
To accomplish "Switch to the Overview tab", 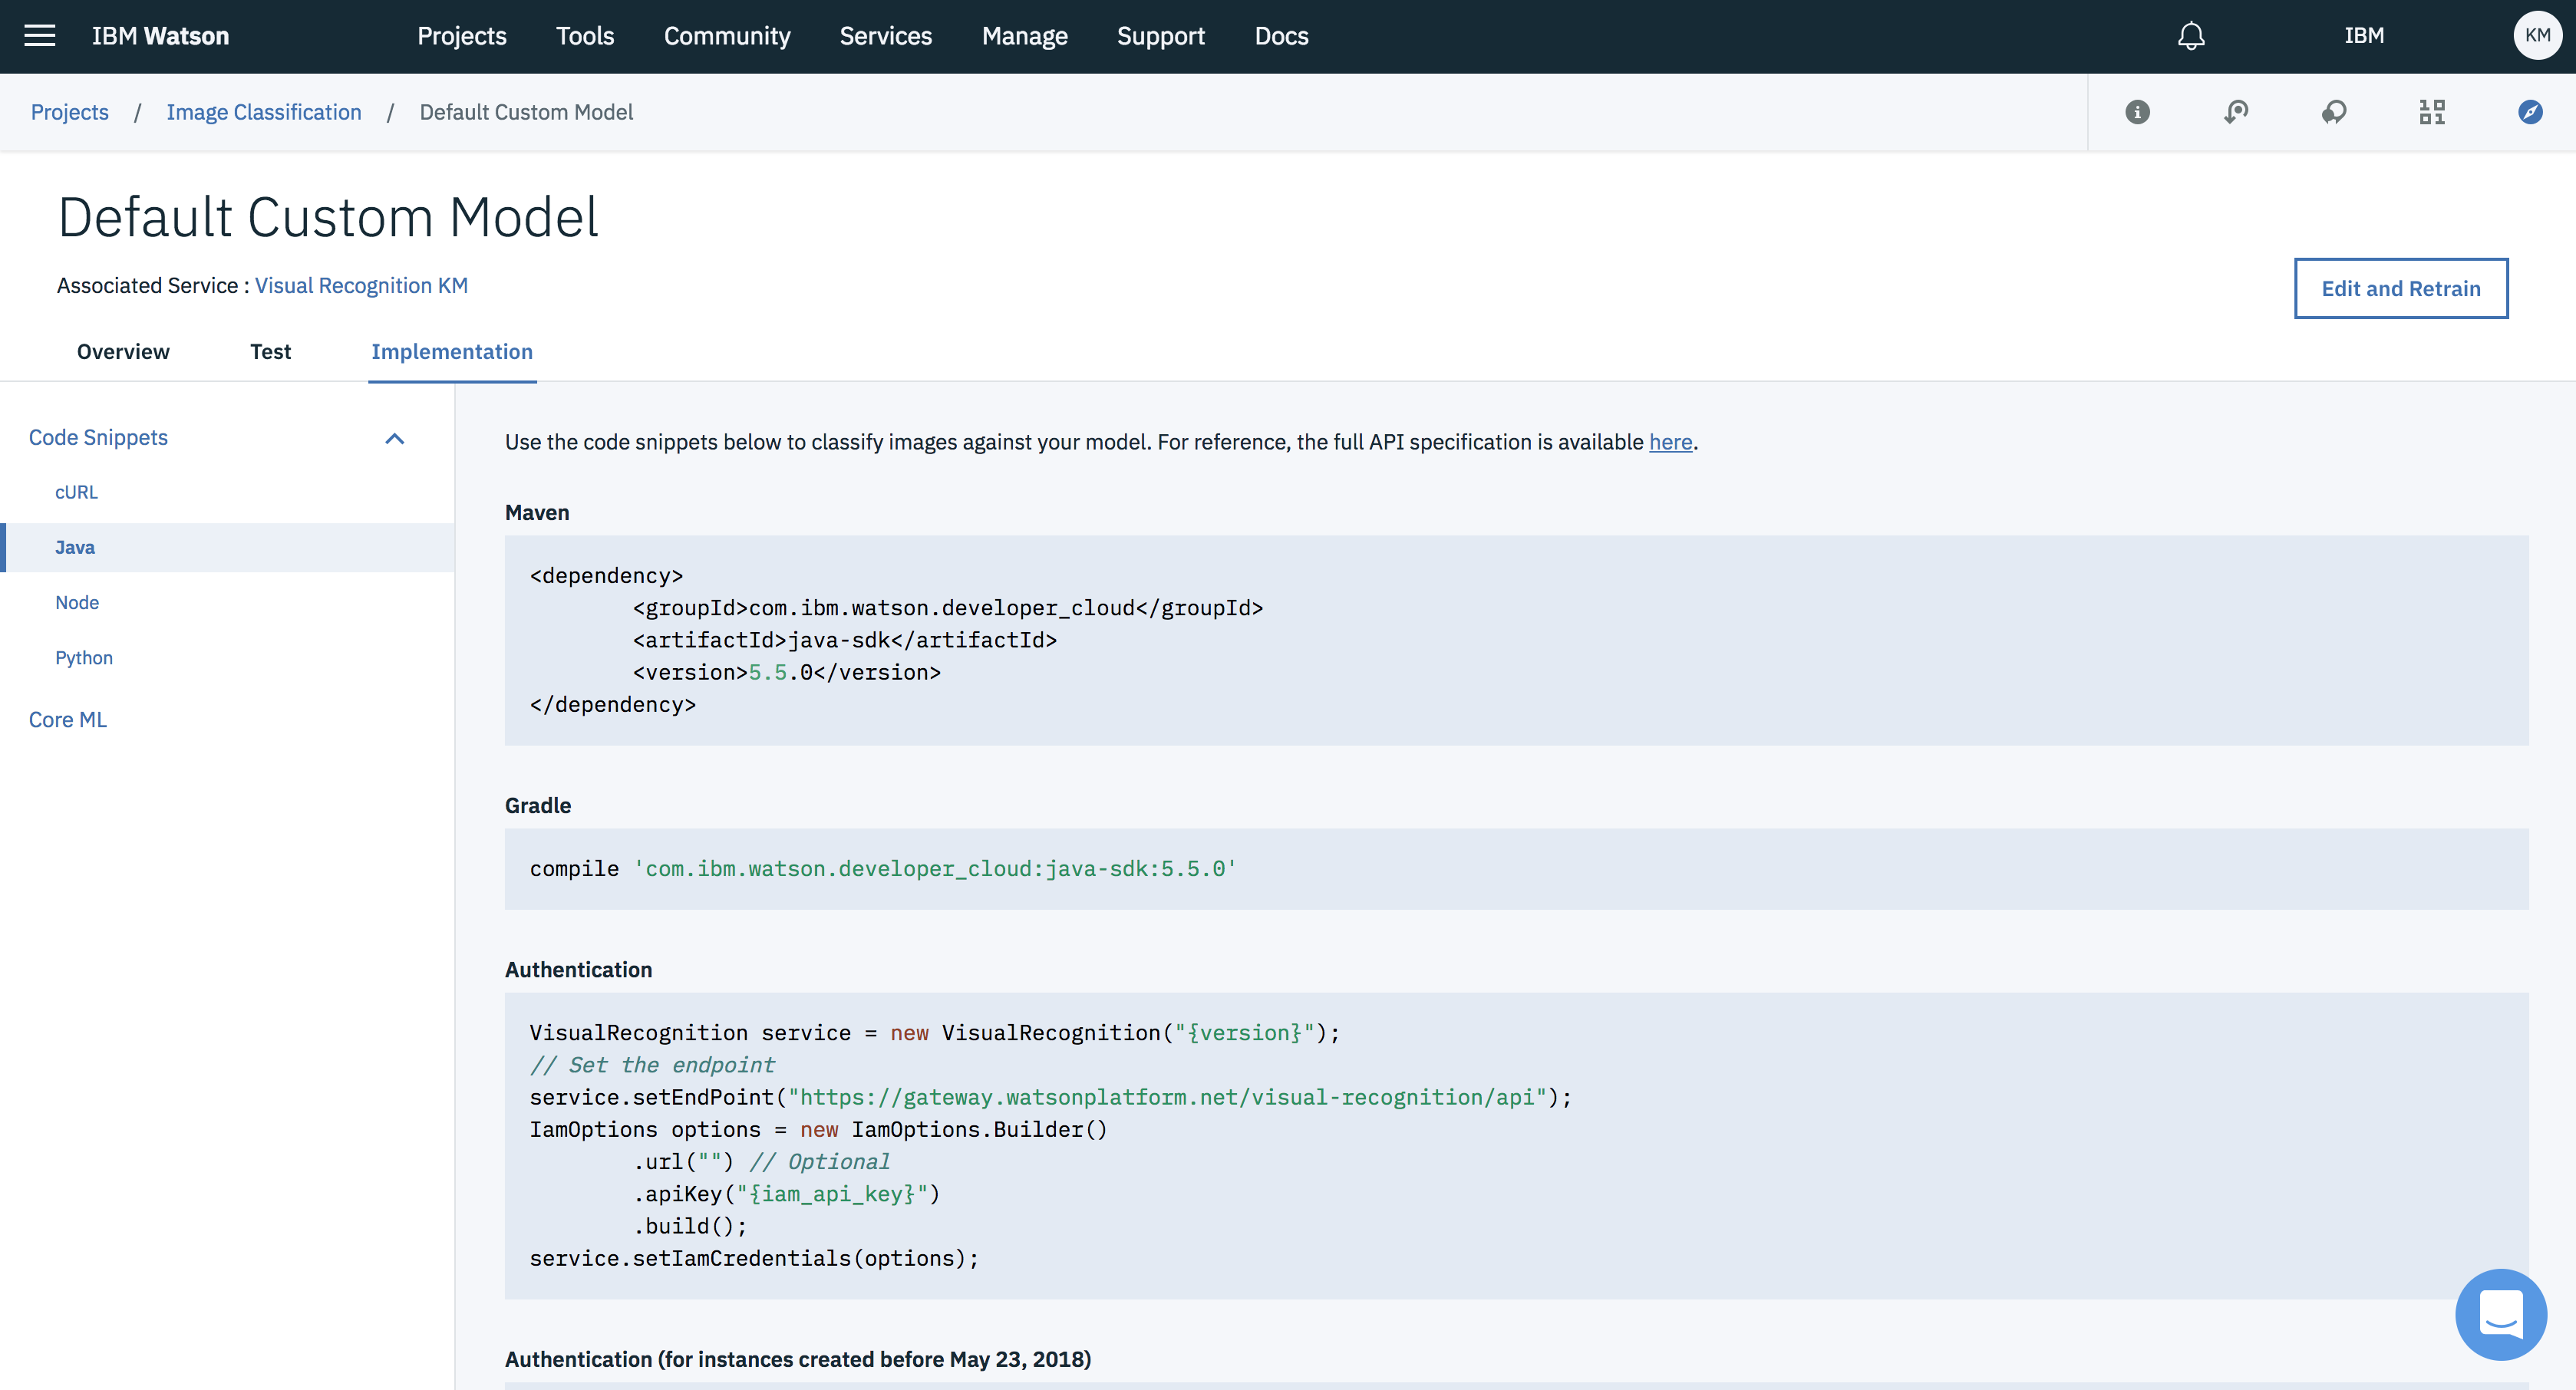I will [123, 352].
